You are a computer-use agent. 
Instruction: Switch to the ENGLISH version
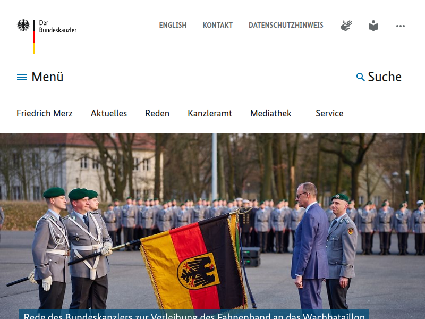[173, 25]
